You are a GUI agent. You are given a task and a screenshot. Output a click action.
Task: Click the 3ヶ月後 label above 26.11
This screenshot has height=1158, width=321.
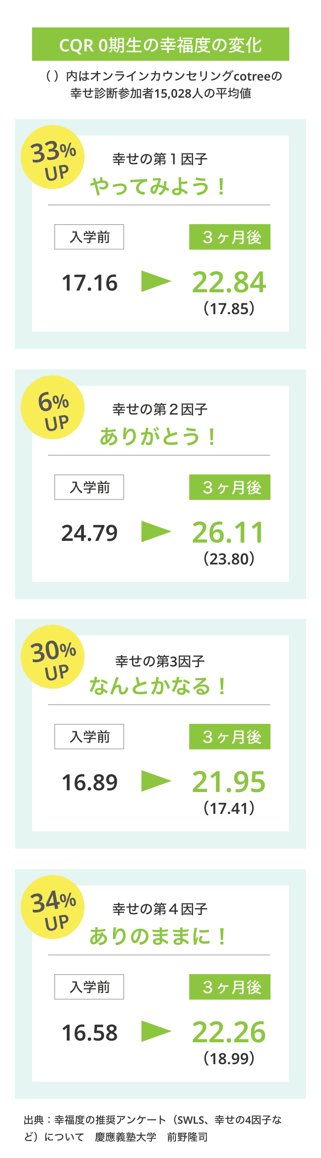(229, 487)
